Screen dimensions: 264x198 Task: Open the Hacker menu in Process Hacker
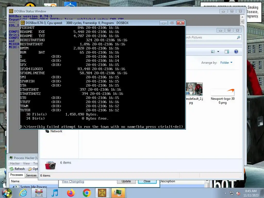tap(15, 163)
